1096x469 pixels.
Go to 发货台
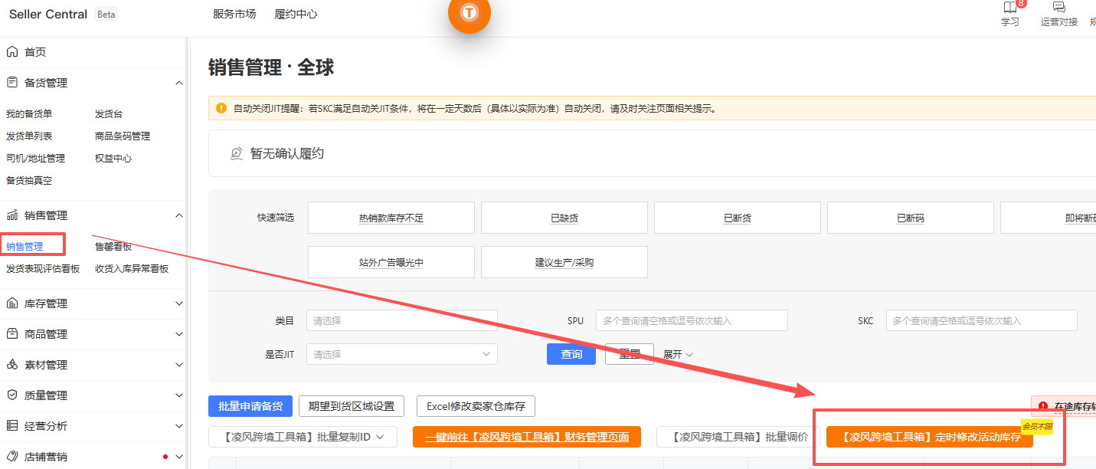click(109, 113)
